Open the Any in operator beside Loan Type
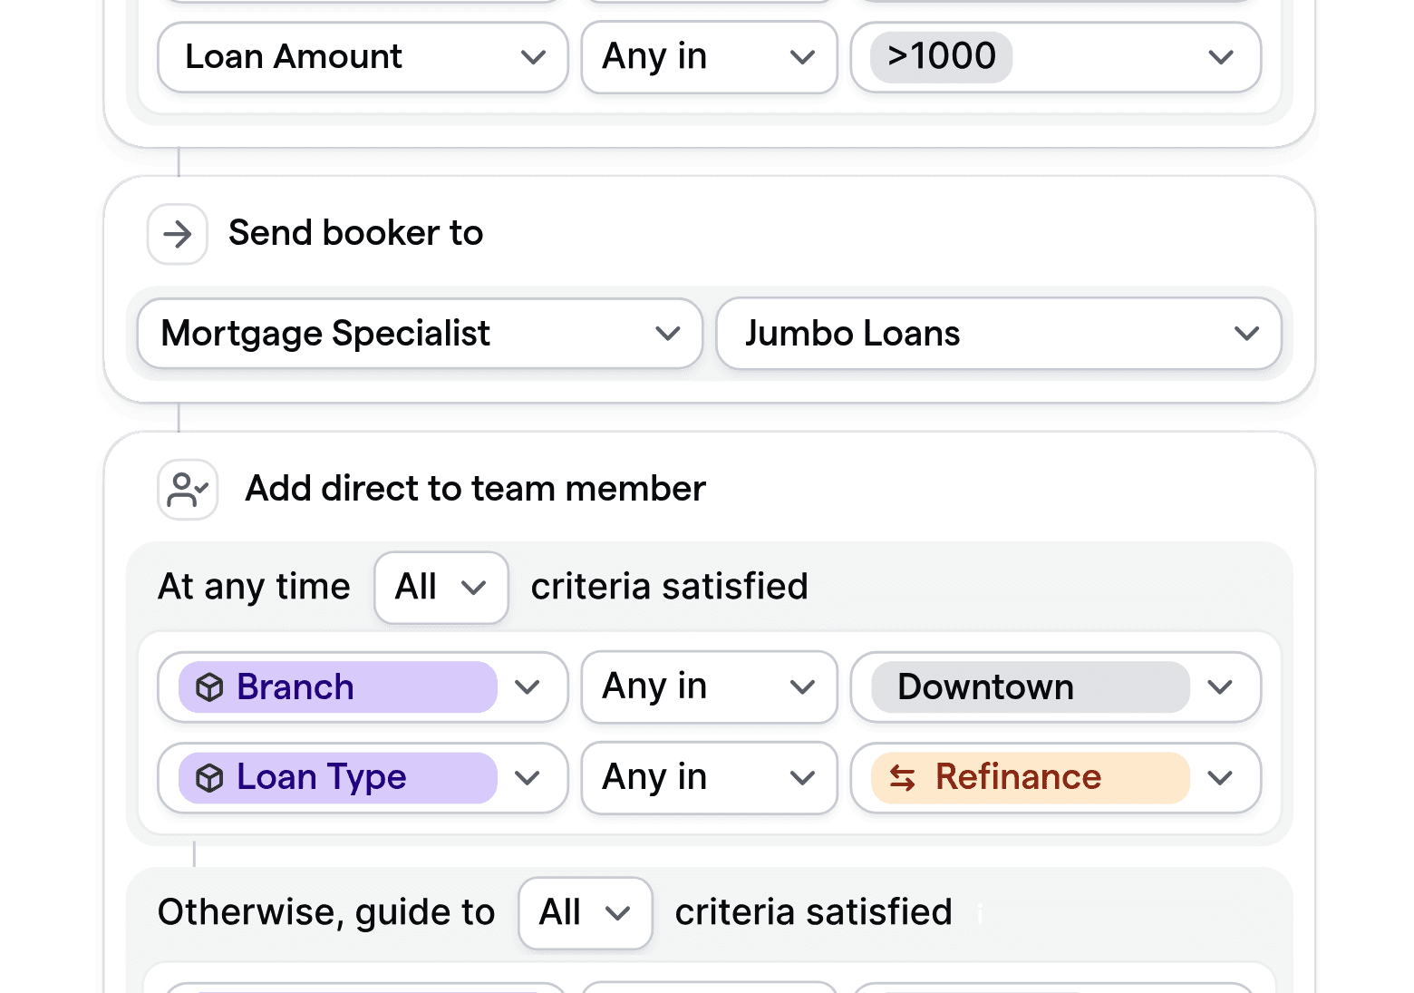The width and height of the screenshot is (1414, 993). coord(801,777)
